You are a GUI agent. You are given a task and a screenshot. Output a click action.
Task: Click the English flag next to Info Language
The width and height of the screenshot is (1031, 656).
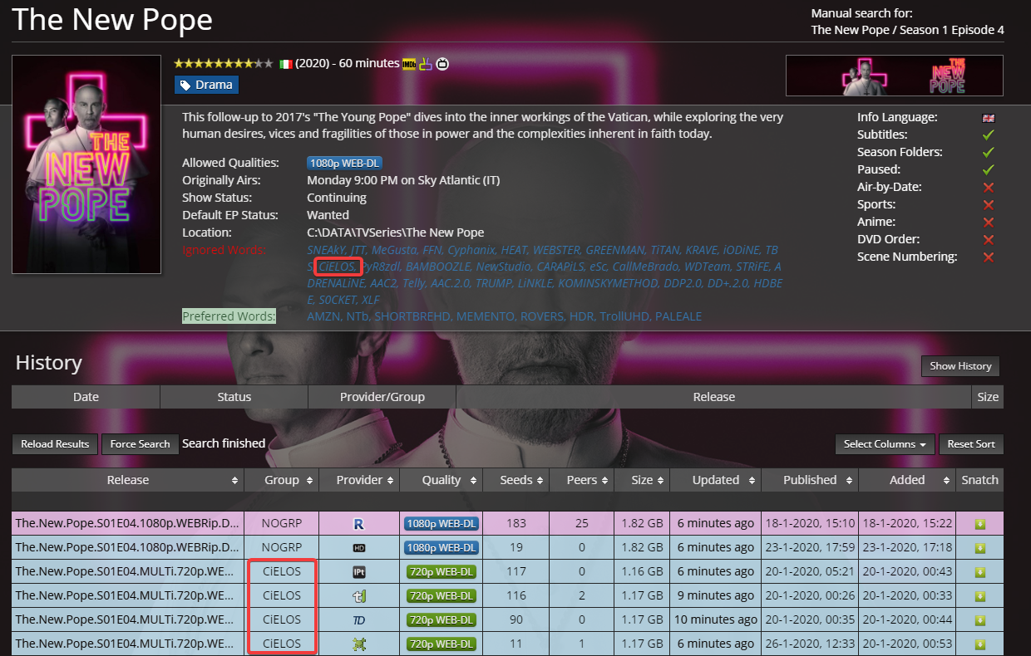989,118
